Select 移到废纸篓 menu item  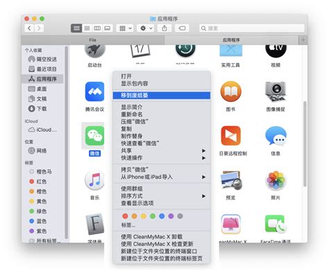click(x=162, y=95)
